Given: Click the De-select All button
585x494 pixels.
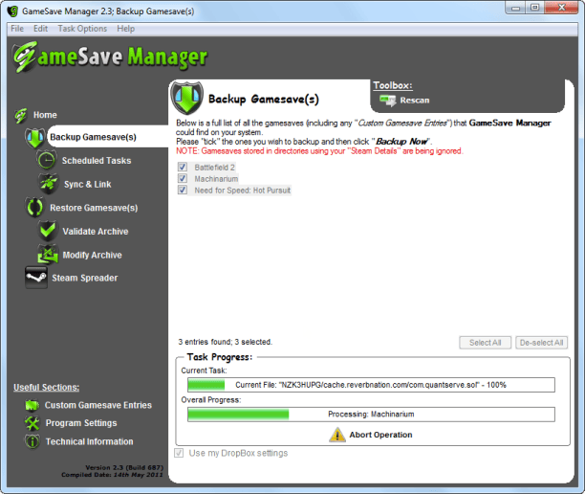Looking at the screenshot, I should pos(541,343).
